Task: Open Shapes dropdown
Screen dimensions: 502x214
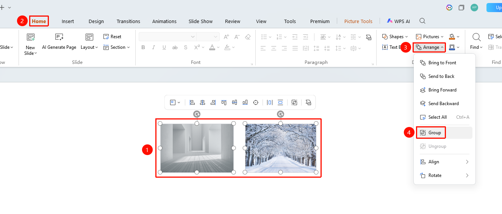Action: (395, 37)
